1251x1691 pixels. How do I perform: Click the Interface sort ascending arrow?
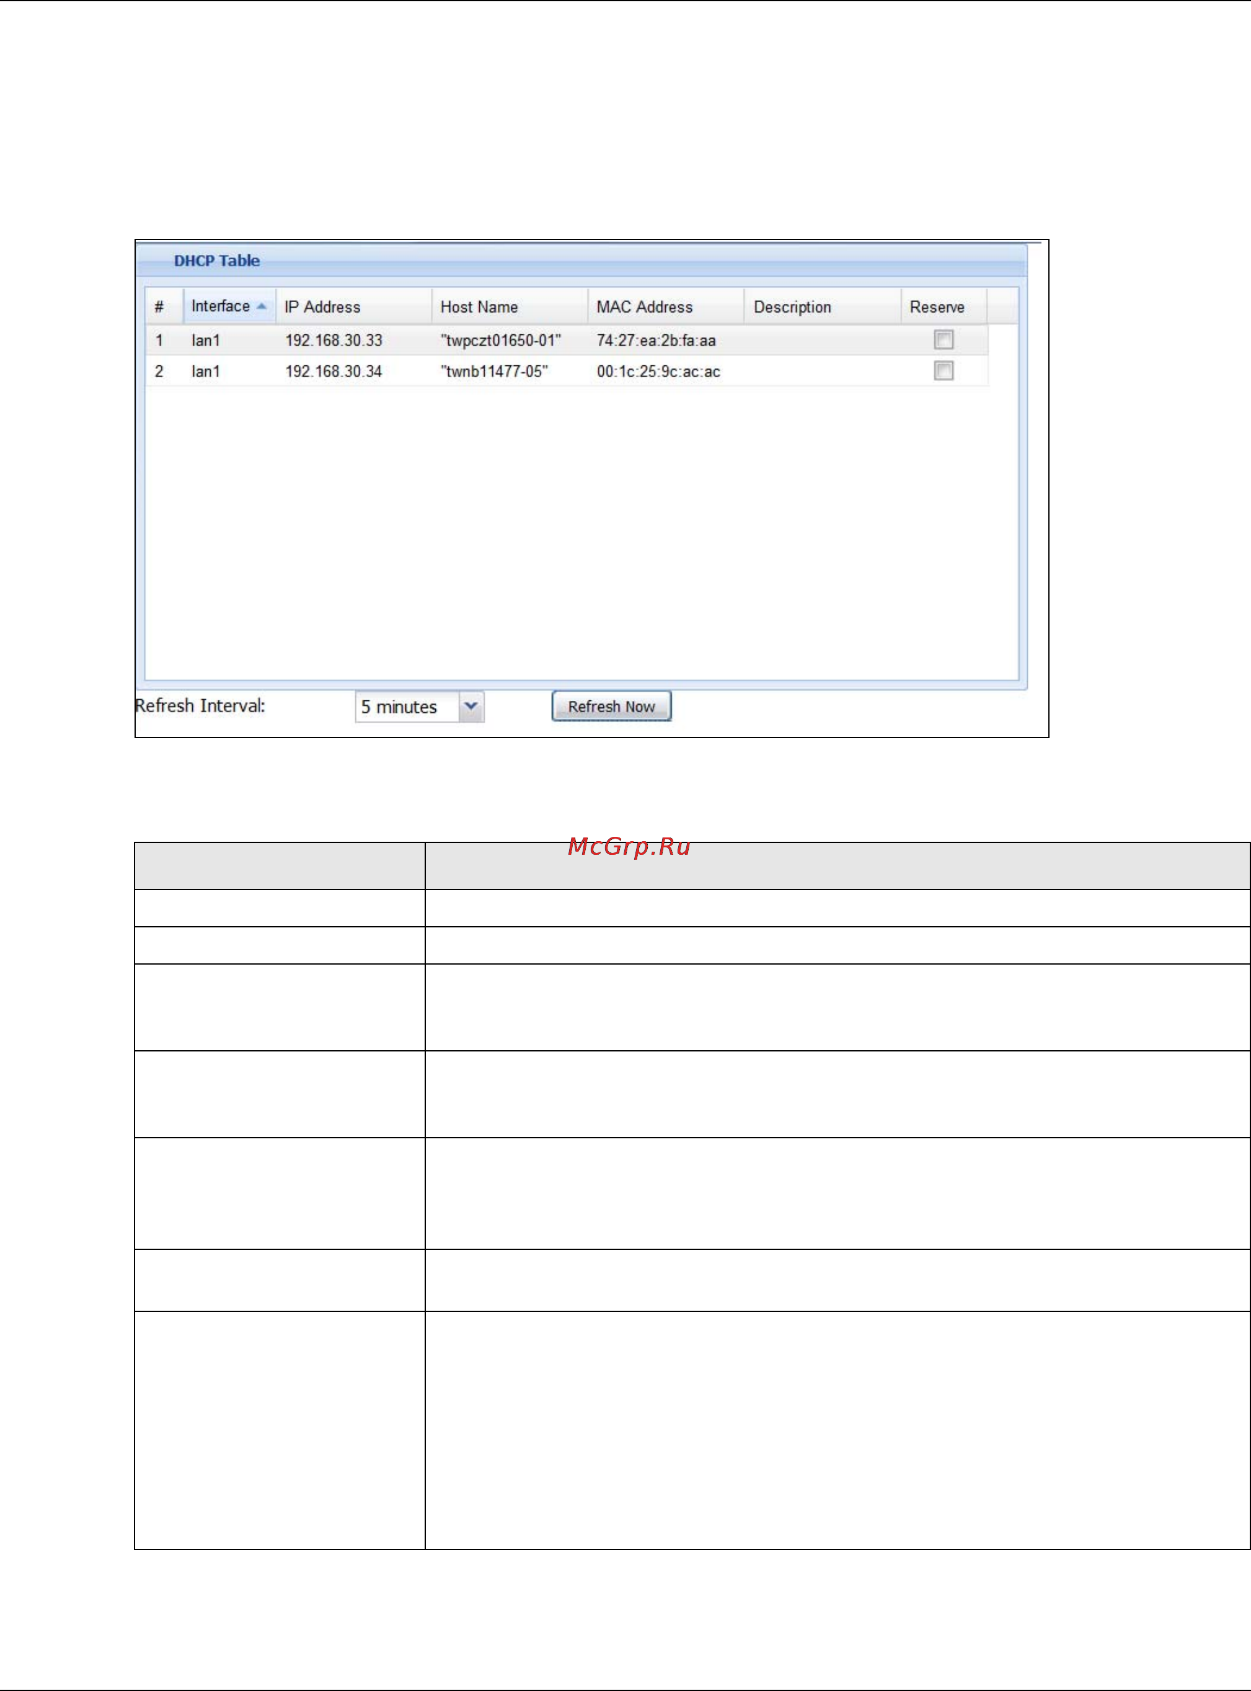click(261, 306)
